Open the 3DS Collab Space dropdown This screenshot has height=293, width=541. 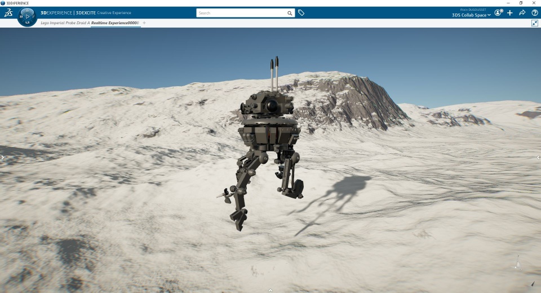[471, 15]
